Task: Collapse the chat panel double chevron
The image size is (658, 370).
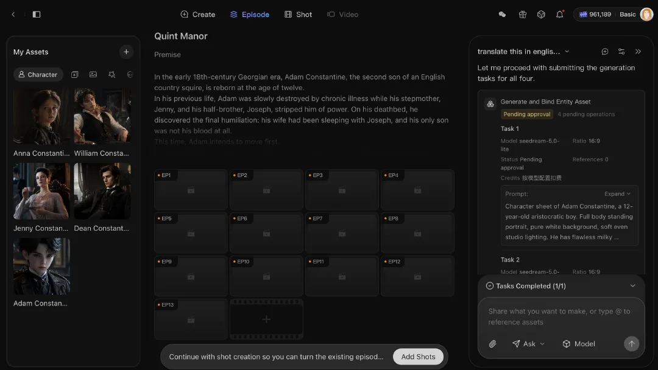Action: click(x=638, y=52)
